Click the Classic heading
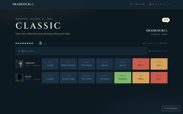Viewport: 183px width, 114px height. click(x=38, y=26)
